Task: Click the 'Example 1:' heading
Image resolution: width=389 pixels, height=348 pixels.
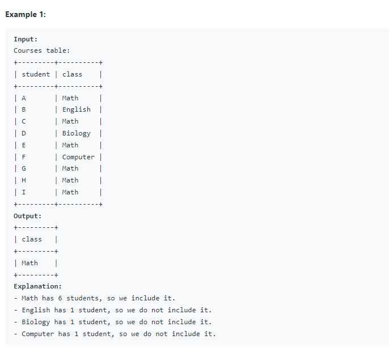Action: coord(26,14)
